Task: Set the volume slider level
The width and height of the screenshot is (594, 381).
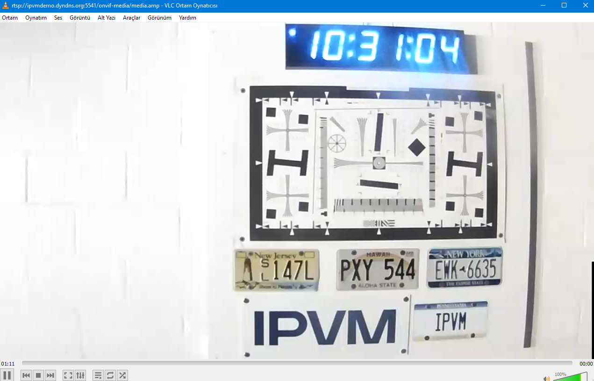Action: click(570, 377)
